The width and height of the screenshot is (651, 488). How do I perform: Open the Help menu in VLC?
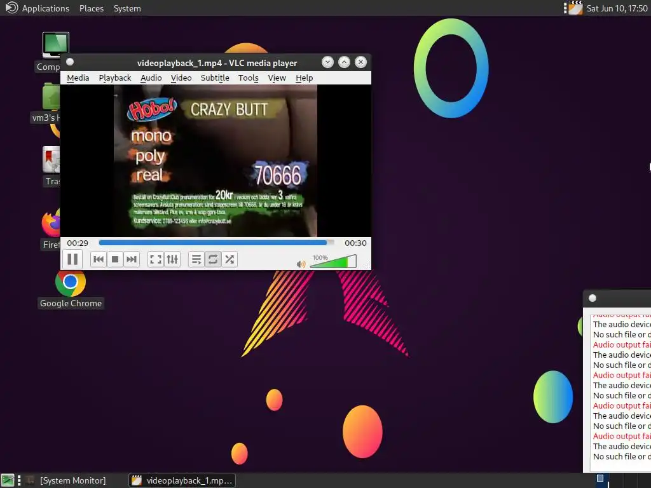pos(305,78)
